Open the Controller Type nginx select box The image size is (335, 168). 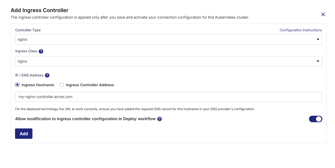pyautogui.click(x=169, y=39)
